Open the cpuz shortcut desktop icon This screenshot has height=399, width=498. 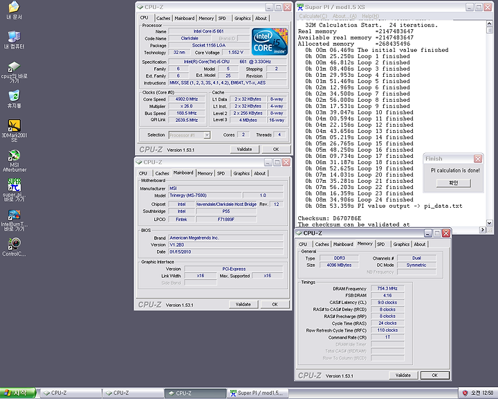[14, 72]
